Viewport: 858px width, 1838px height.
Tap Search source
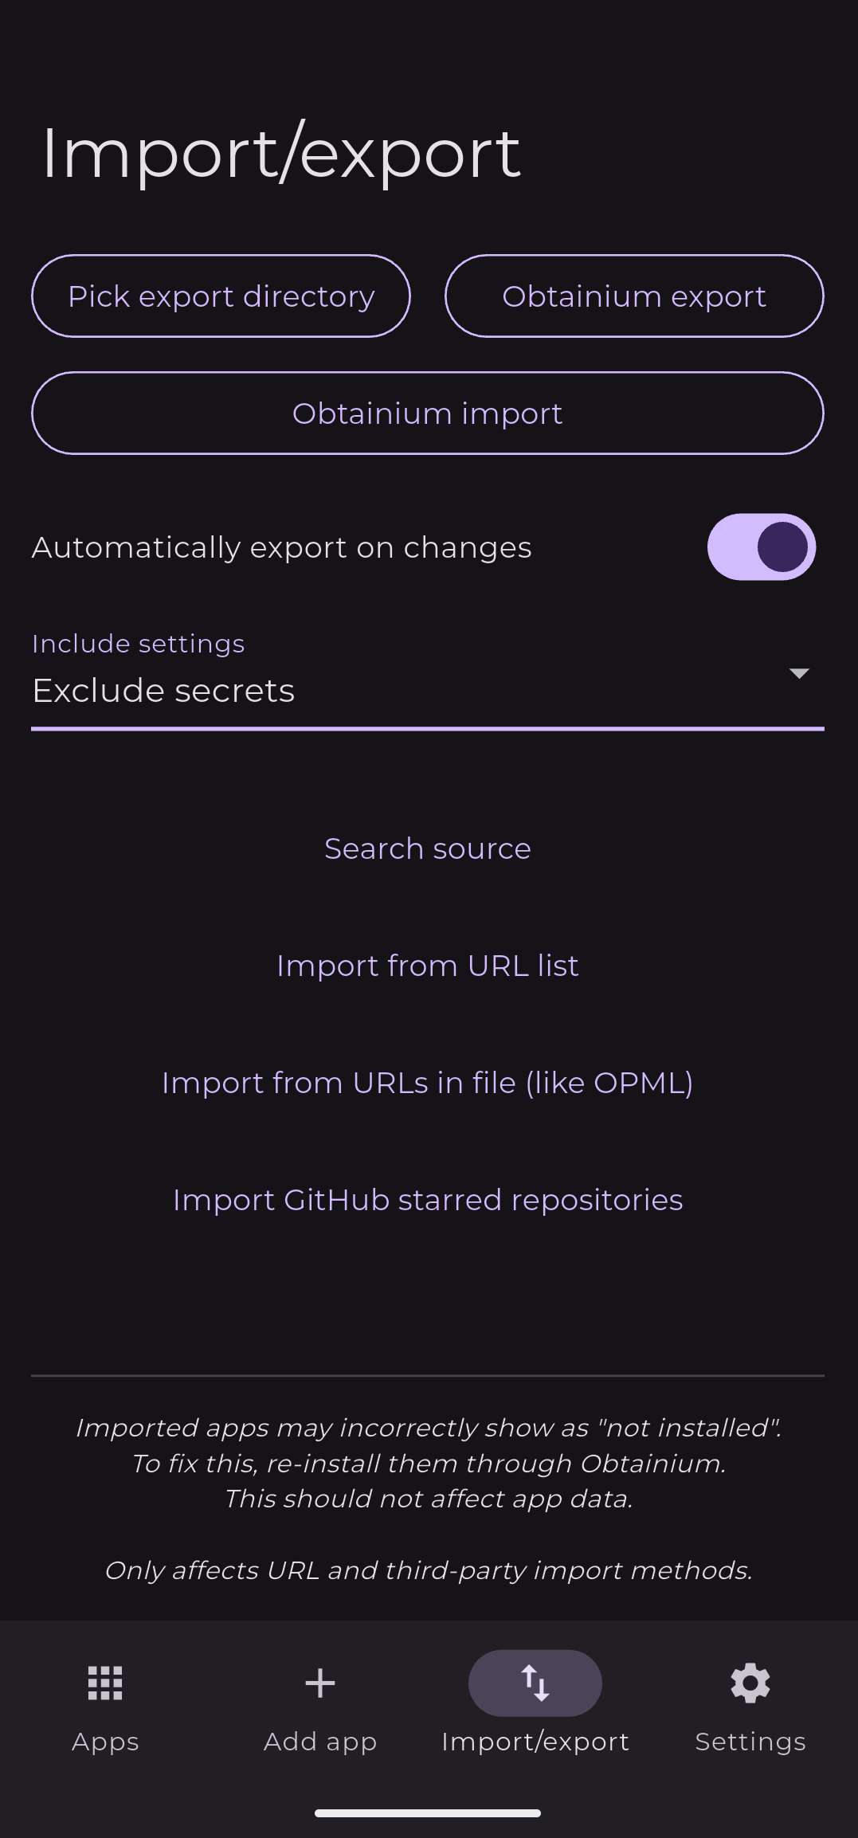pos(428,848)
